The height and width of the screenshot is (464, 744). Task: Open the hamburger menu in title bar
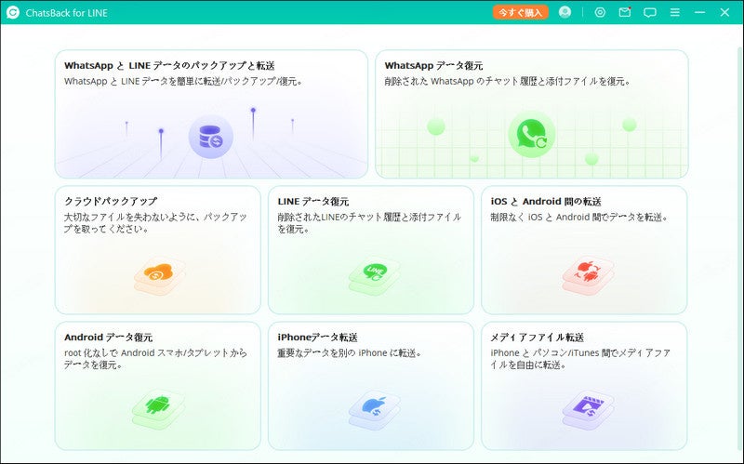tap(675, 12)
